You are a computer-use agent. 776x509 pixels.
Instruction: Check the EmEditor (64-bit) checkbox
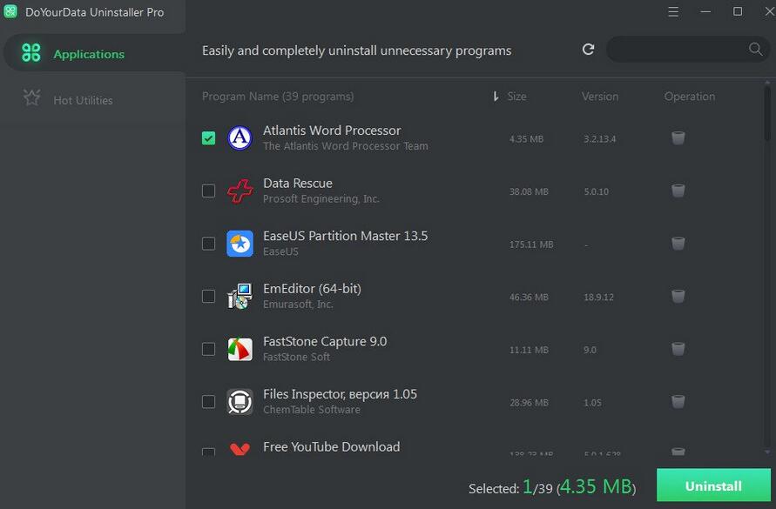[x=208, y=297]
